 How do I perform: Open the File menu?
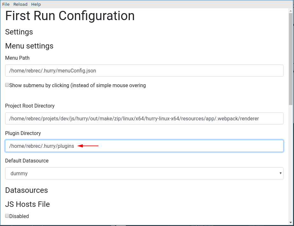tap(6, 4)
